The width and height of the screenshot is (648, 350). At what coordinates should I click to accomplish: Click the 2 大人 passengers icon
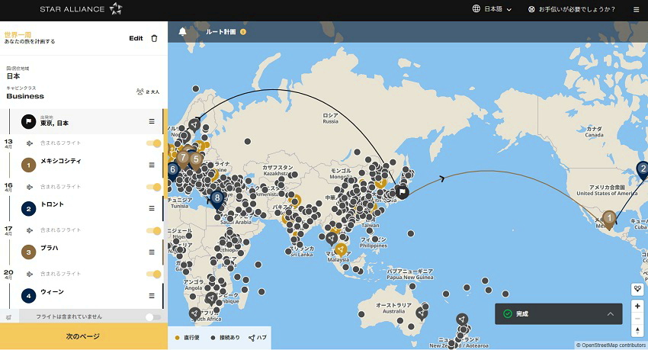coord(140,92)
